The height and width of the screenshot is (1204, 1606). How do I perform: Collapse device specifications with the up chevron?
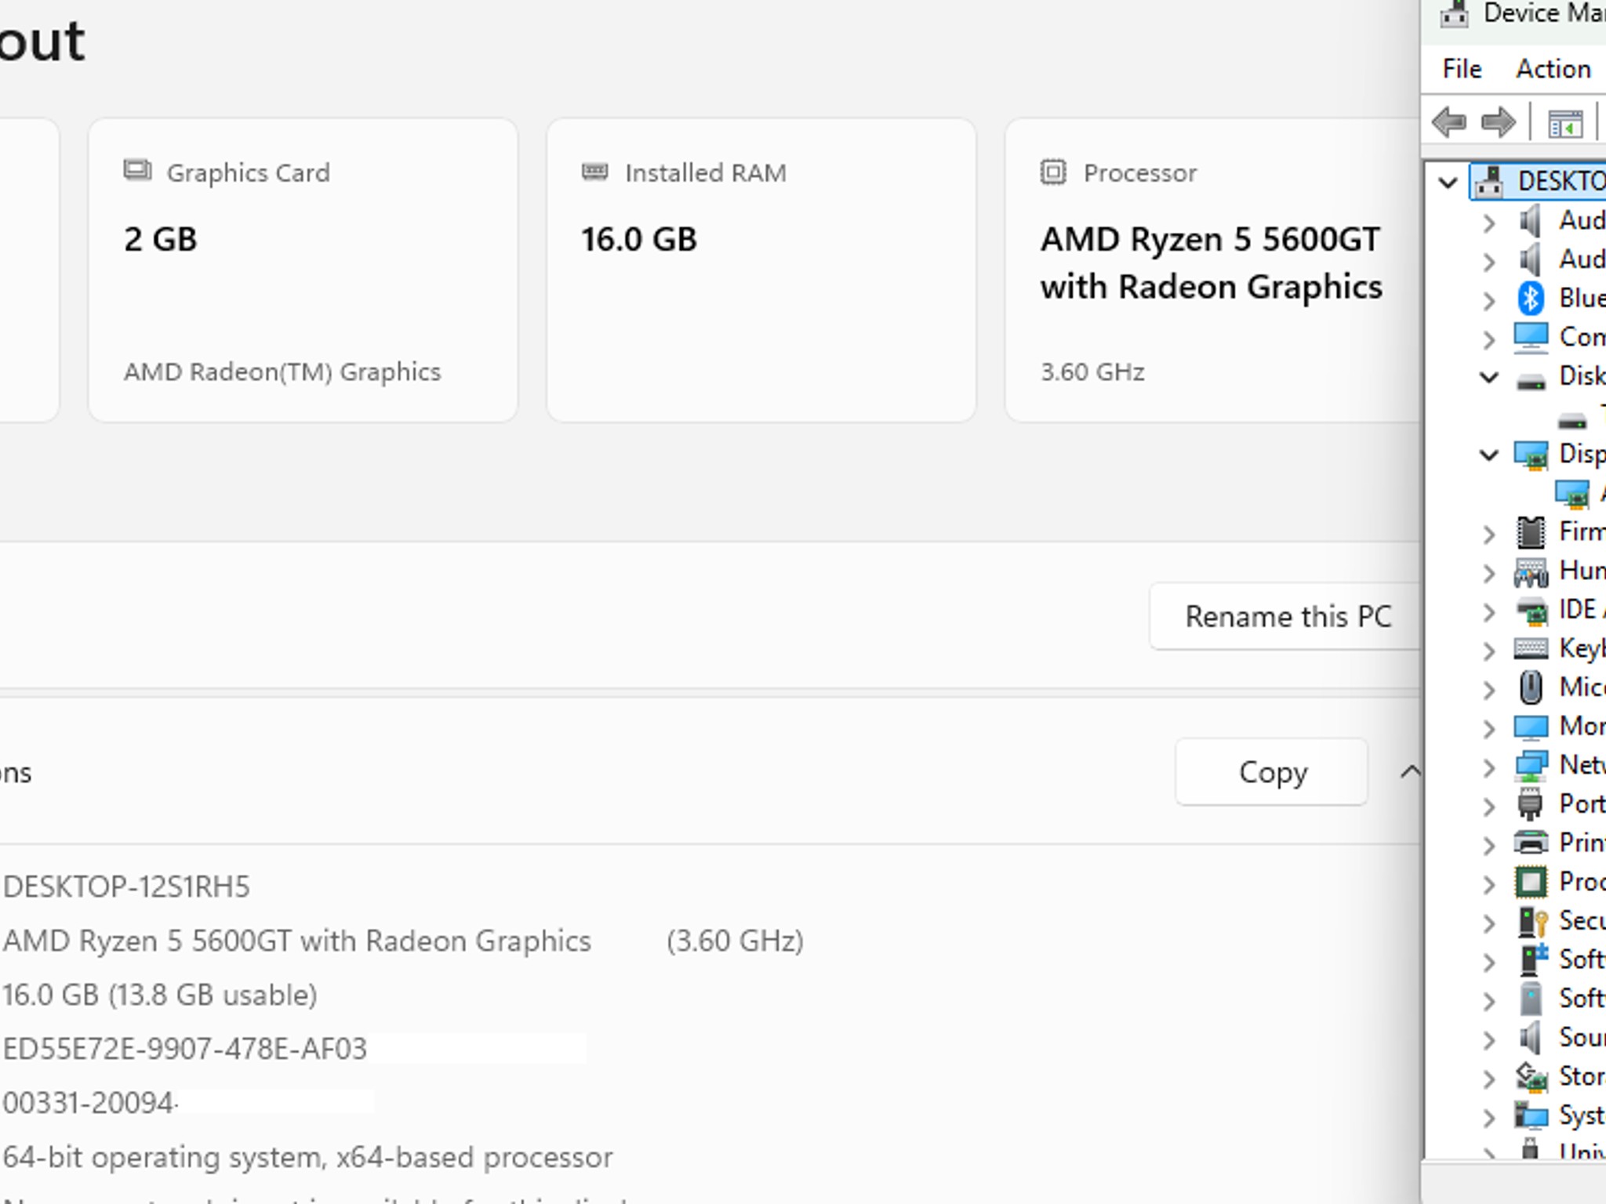(x=1409, y=772)
